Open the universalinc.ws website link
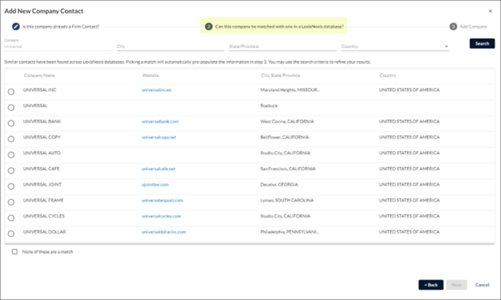 pyautogui.click(x=156, y=90)
